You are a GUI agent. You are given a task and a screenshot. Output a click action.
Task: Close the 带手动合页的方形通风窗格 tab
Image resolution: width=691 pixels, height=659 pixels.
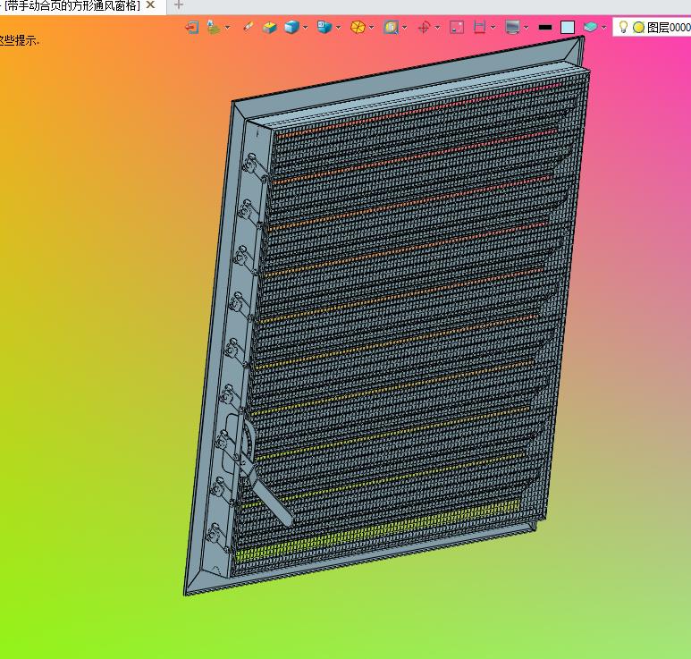coord(150,4)
